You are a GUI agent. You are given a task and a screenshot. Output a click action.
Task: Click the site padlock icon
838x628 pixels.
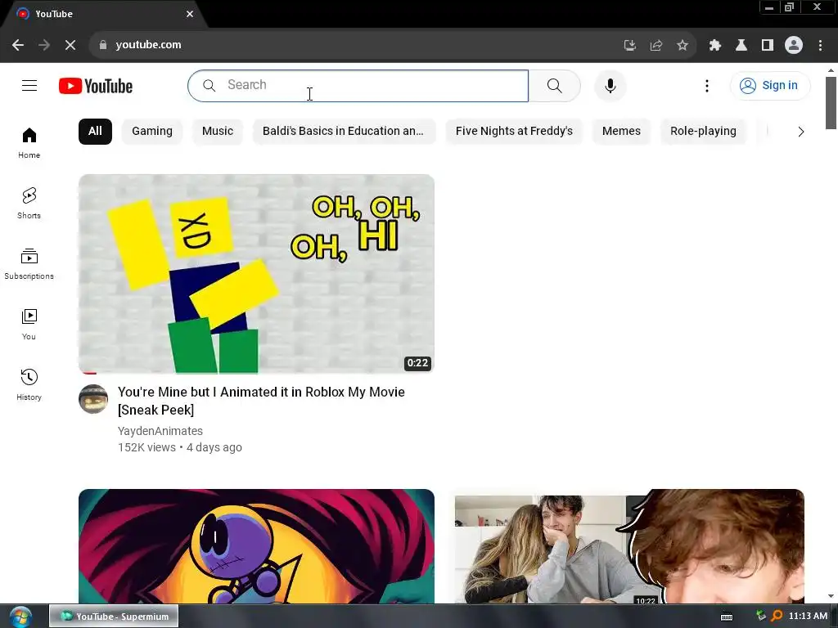pos(102,45)
